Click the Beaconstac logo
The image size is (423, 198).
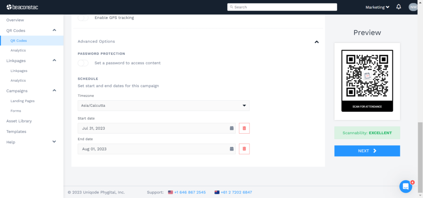pos(22,7)
